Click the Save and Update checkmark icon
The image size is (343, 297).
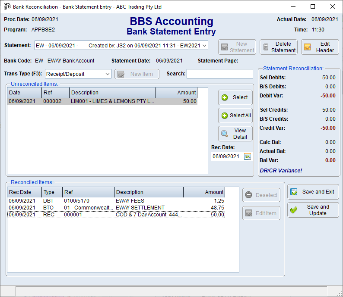tap(294, 210)
